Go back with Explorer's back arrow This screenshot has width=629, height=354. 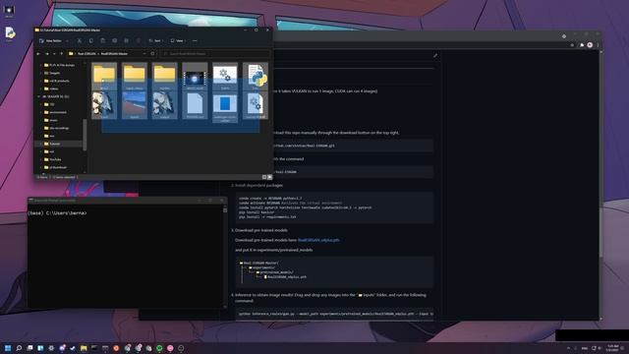pos(38,53)
